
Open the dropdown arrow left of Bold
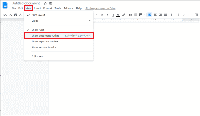pos(97,15)
